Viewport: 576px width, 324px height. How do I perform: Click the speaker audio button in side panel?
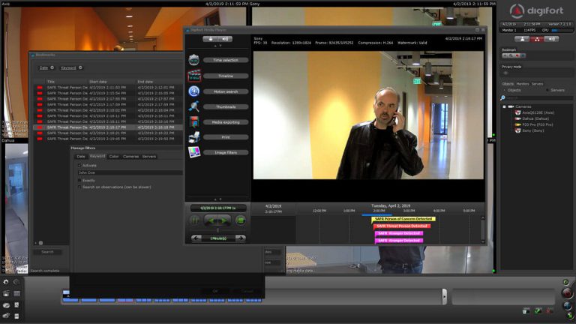tap(551, 39)
